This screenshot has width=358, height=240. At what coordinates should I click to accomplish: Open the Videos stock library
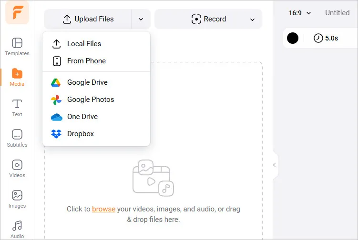(17, 169)
